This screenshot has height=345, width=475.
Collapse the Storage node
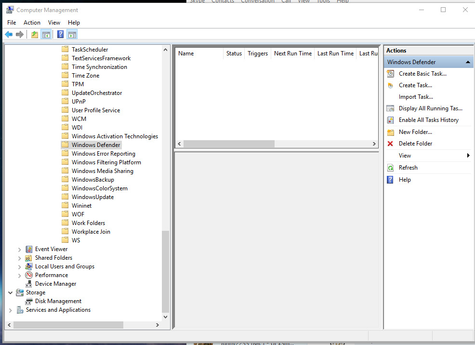pos(10,292)
